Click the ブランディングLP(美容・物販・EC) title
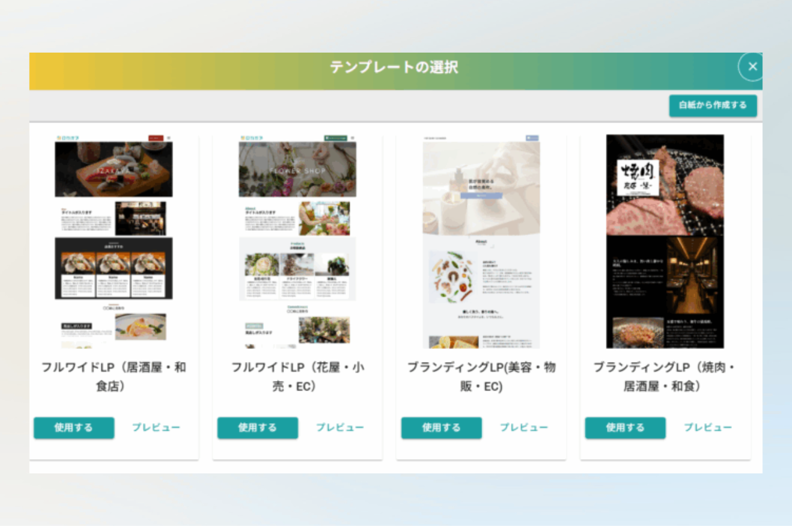Screen dimensions: 792x526 tap(481, 376)
